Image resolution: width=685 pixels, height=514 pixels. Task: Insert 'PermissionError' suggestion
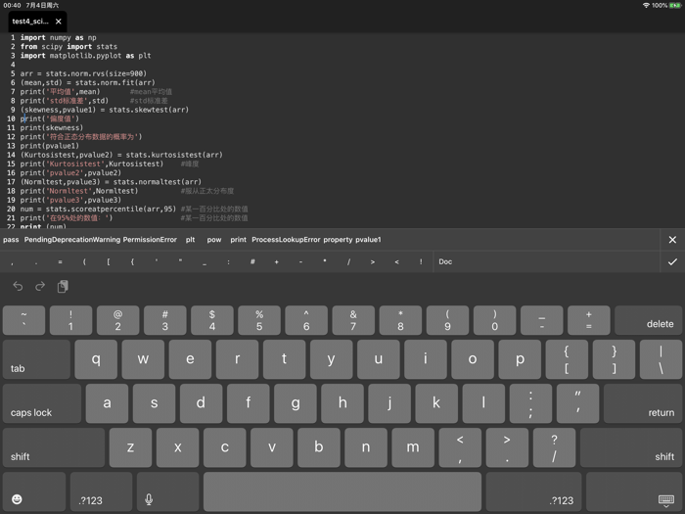[150, 240]
